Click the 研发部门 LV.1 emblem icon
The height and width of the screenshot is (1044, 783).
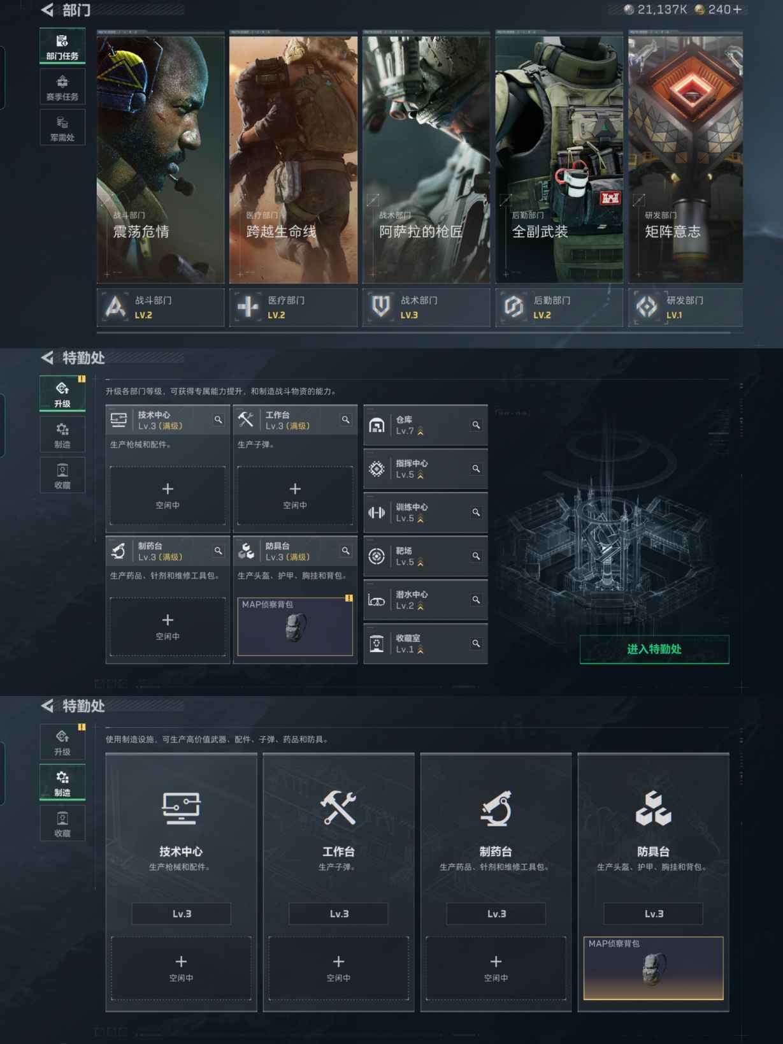coord(647,307)
